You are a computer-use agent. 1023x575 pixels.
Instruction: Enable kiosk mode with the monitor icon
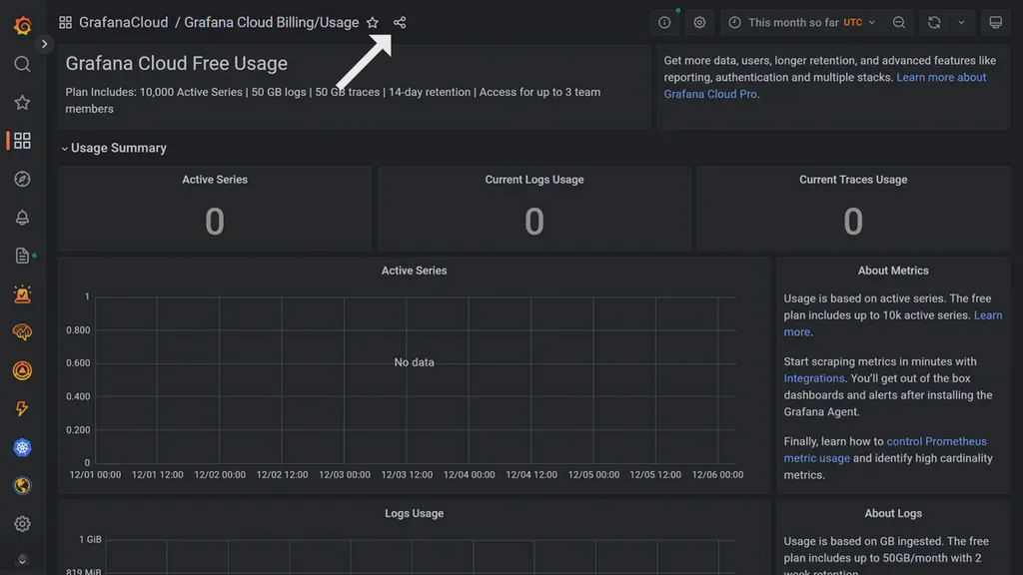point(994,22)
